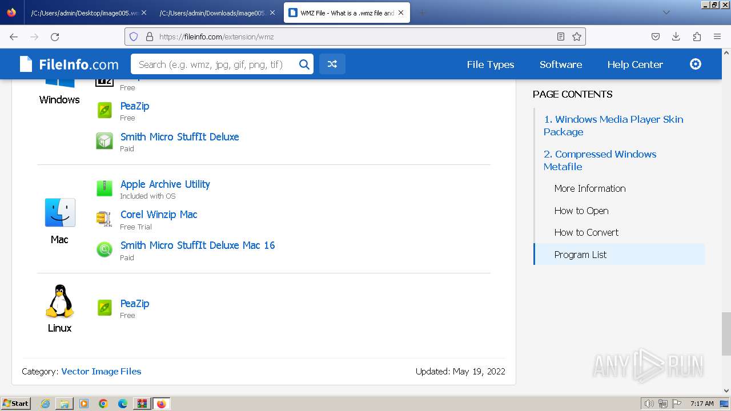Open File Types menu
This screenshot has height=411, width=731.
point(490,65)
